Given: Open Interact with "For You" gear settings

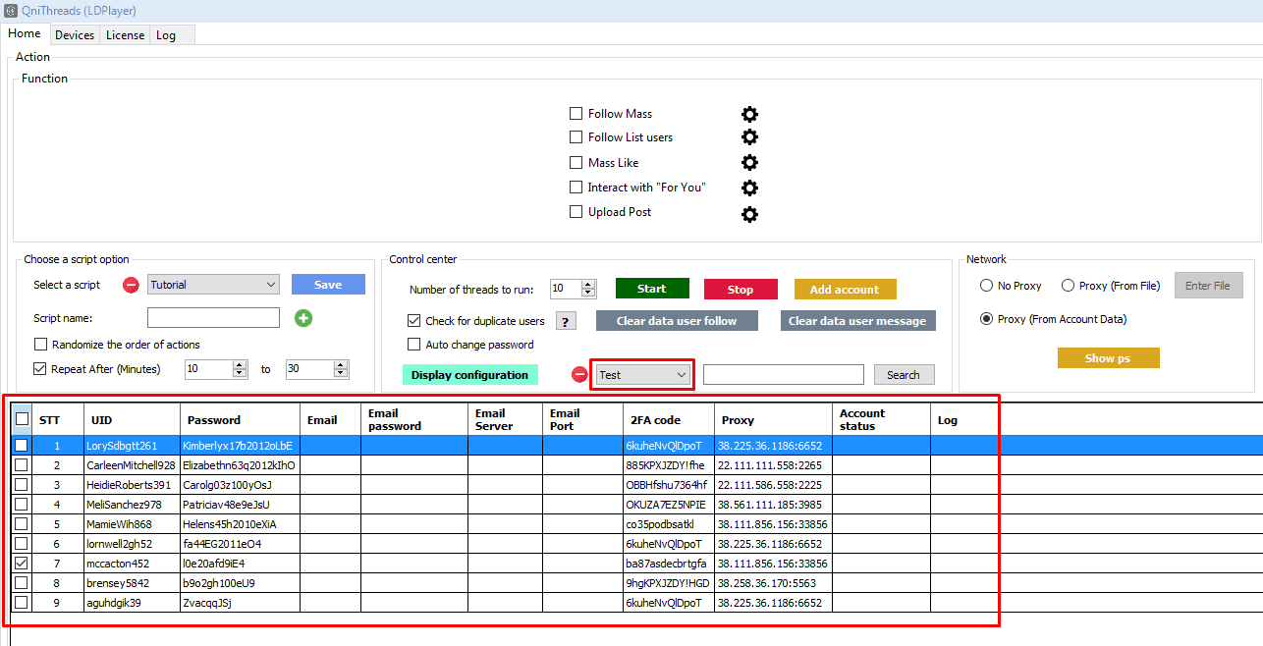Looking at the screenshot, I should pos(749,188).
